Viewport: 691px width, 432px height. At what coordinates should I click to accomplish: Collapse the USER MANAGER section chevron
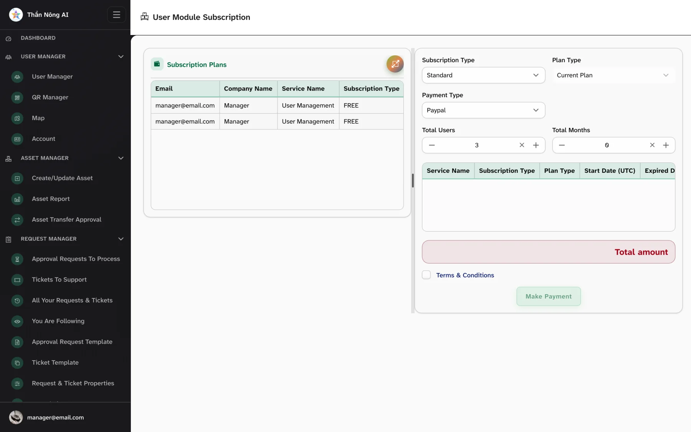tap(121, 56)
